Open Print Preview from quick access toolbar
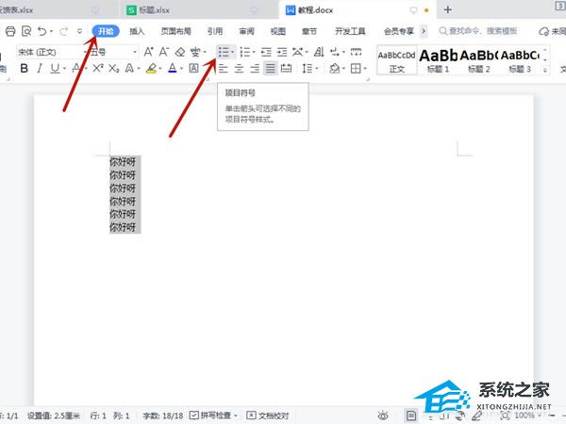 coord(26,31)
